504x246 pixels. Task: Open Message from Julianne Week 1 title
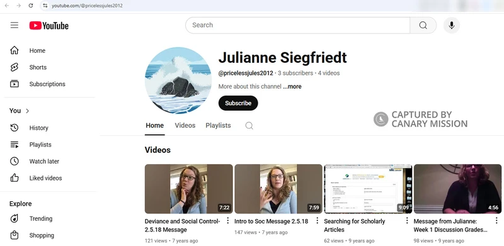coord(450,225)
